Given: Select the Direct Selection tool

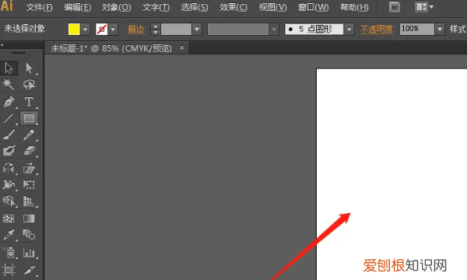Looking at the screenshot, I should (29, 68).
